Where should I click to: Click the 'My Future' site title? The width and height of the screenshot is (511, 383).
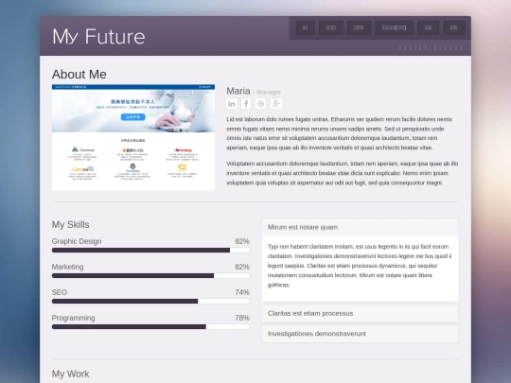coord(98,37)
